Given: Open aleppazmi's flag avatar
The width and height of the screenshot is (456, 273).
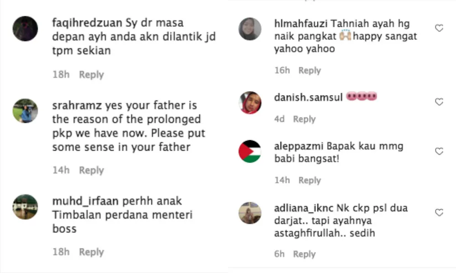Looking at the screenshot, I should click(x=250, y=152).
